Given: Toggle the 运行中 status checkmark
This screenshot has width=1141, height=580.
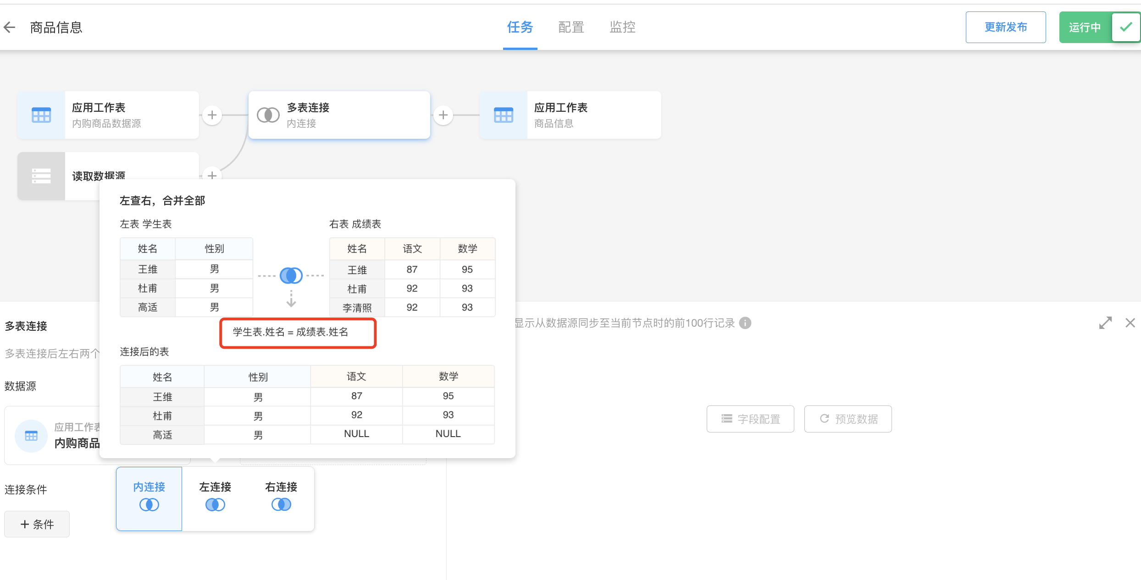Looking at the screenshot, I should [1125, 27].
